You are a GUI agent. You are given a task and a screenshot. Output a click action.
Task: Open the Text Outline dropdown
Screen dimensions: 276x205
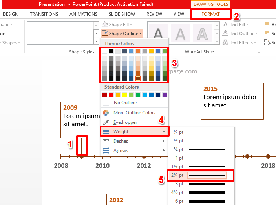[x=242, y=34]
